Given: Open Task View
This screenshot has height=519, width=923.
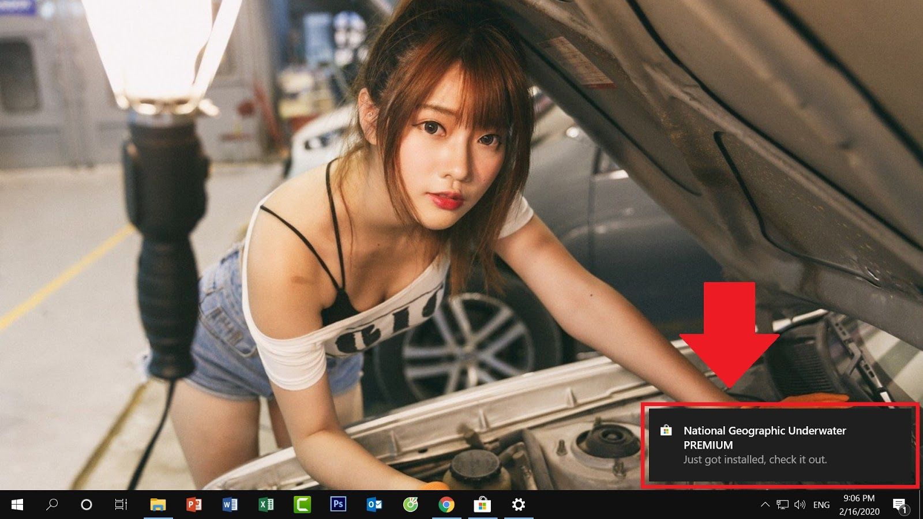Looking at the screenshot, I should (120, 505).
